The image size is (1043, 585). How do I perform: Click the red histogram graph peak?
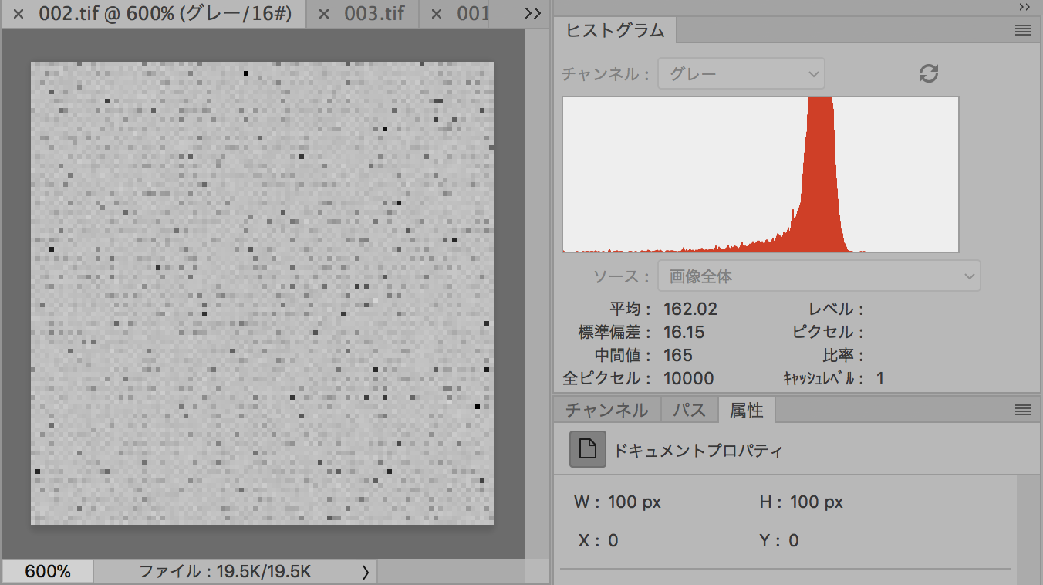[819, 154]
